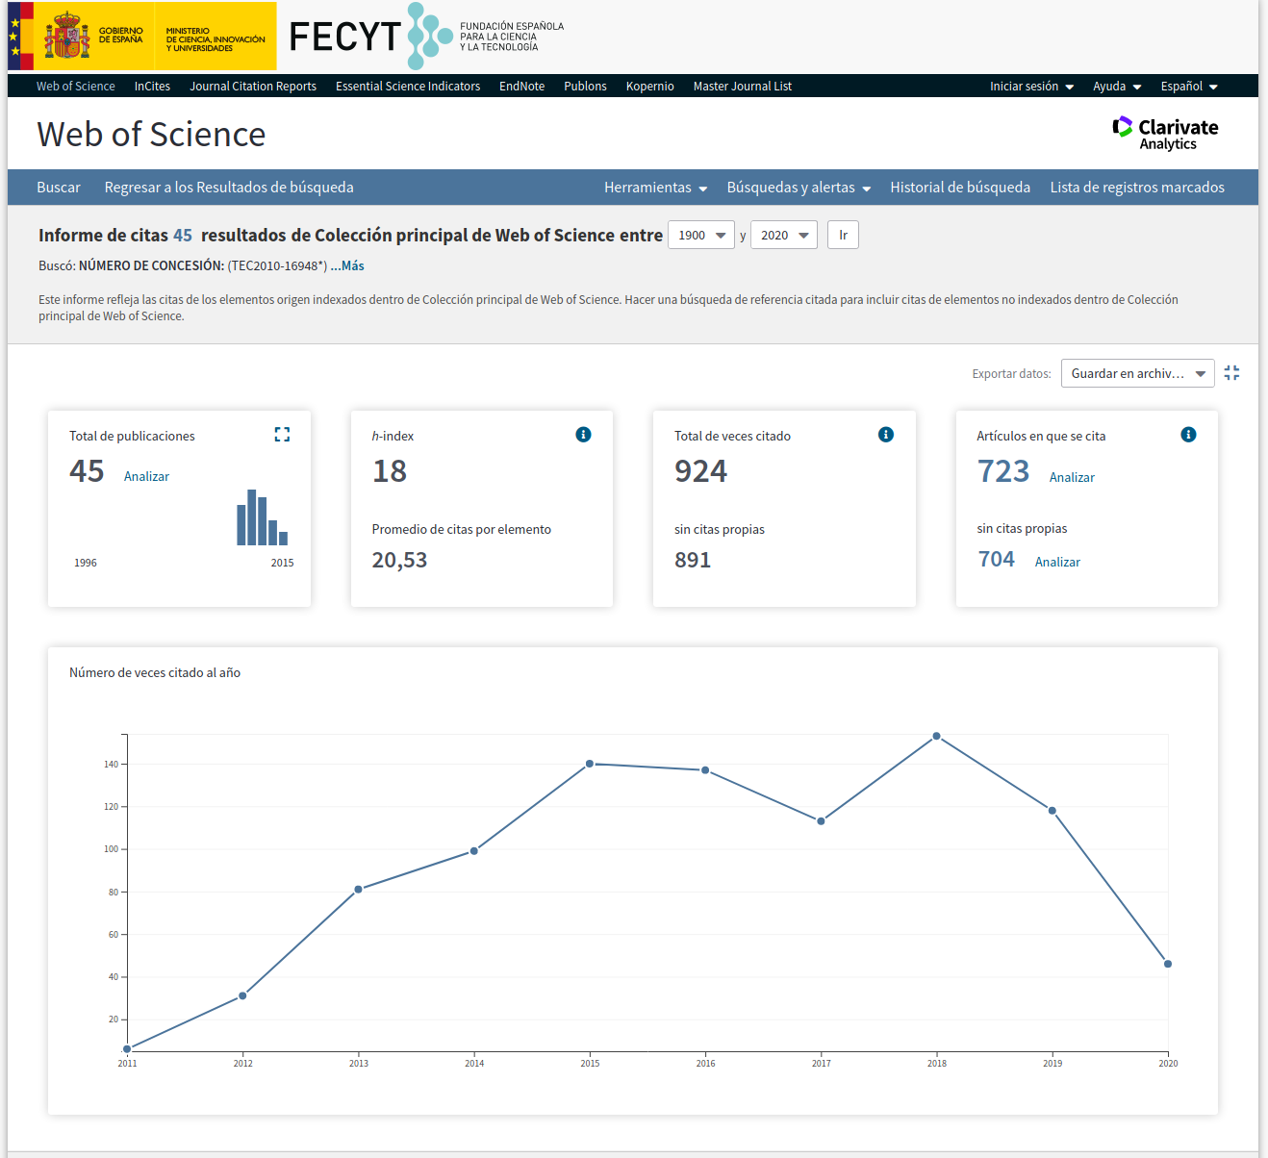Viewport: 1268px width, 1158px height.
Task: Click the Gobierno de España emblem
Action: point(66,37)
